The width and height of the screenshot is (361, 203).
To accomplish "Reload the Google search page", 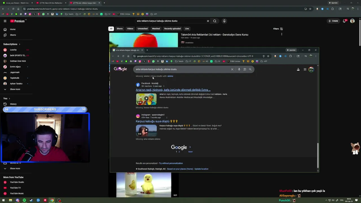I will pyautogui.click(x=123, y=56).
